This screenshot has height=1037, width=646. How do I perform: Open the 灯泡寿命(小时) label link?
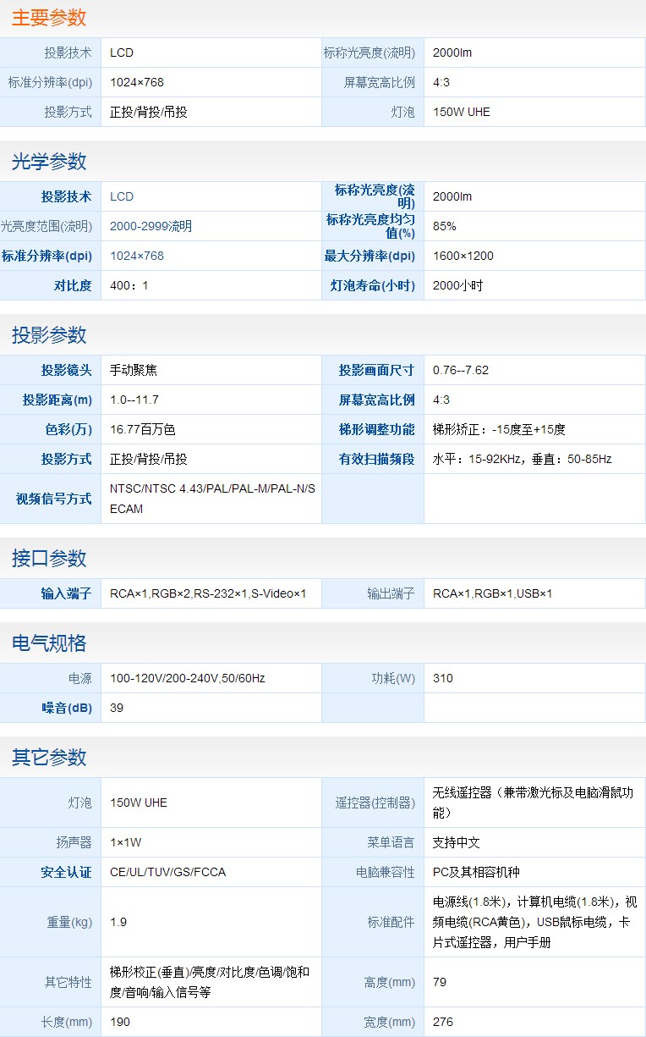click(372, 285)
